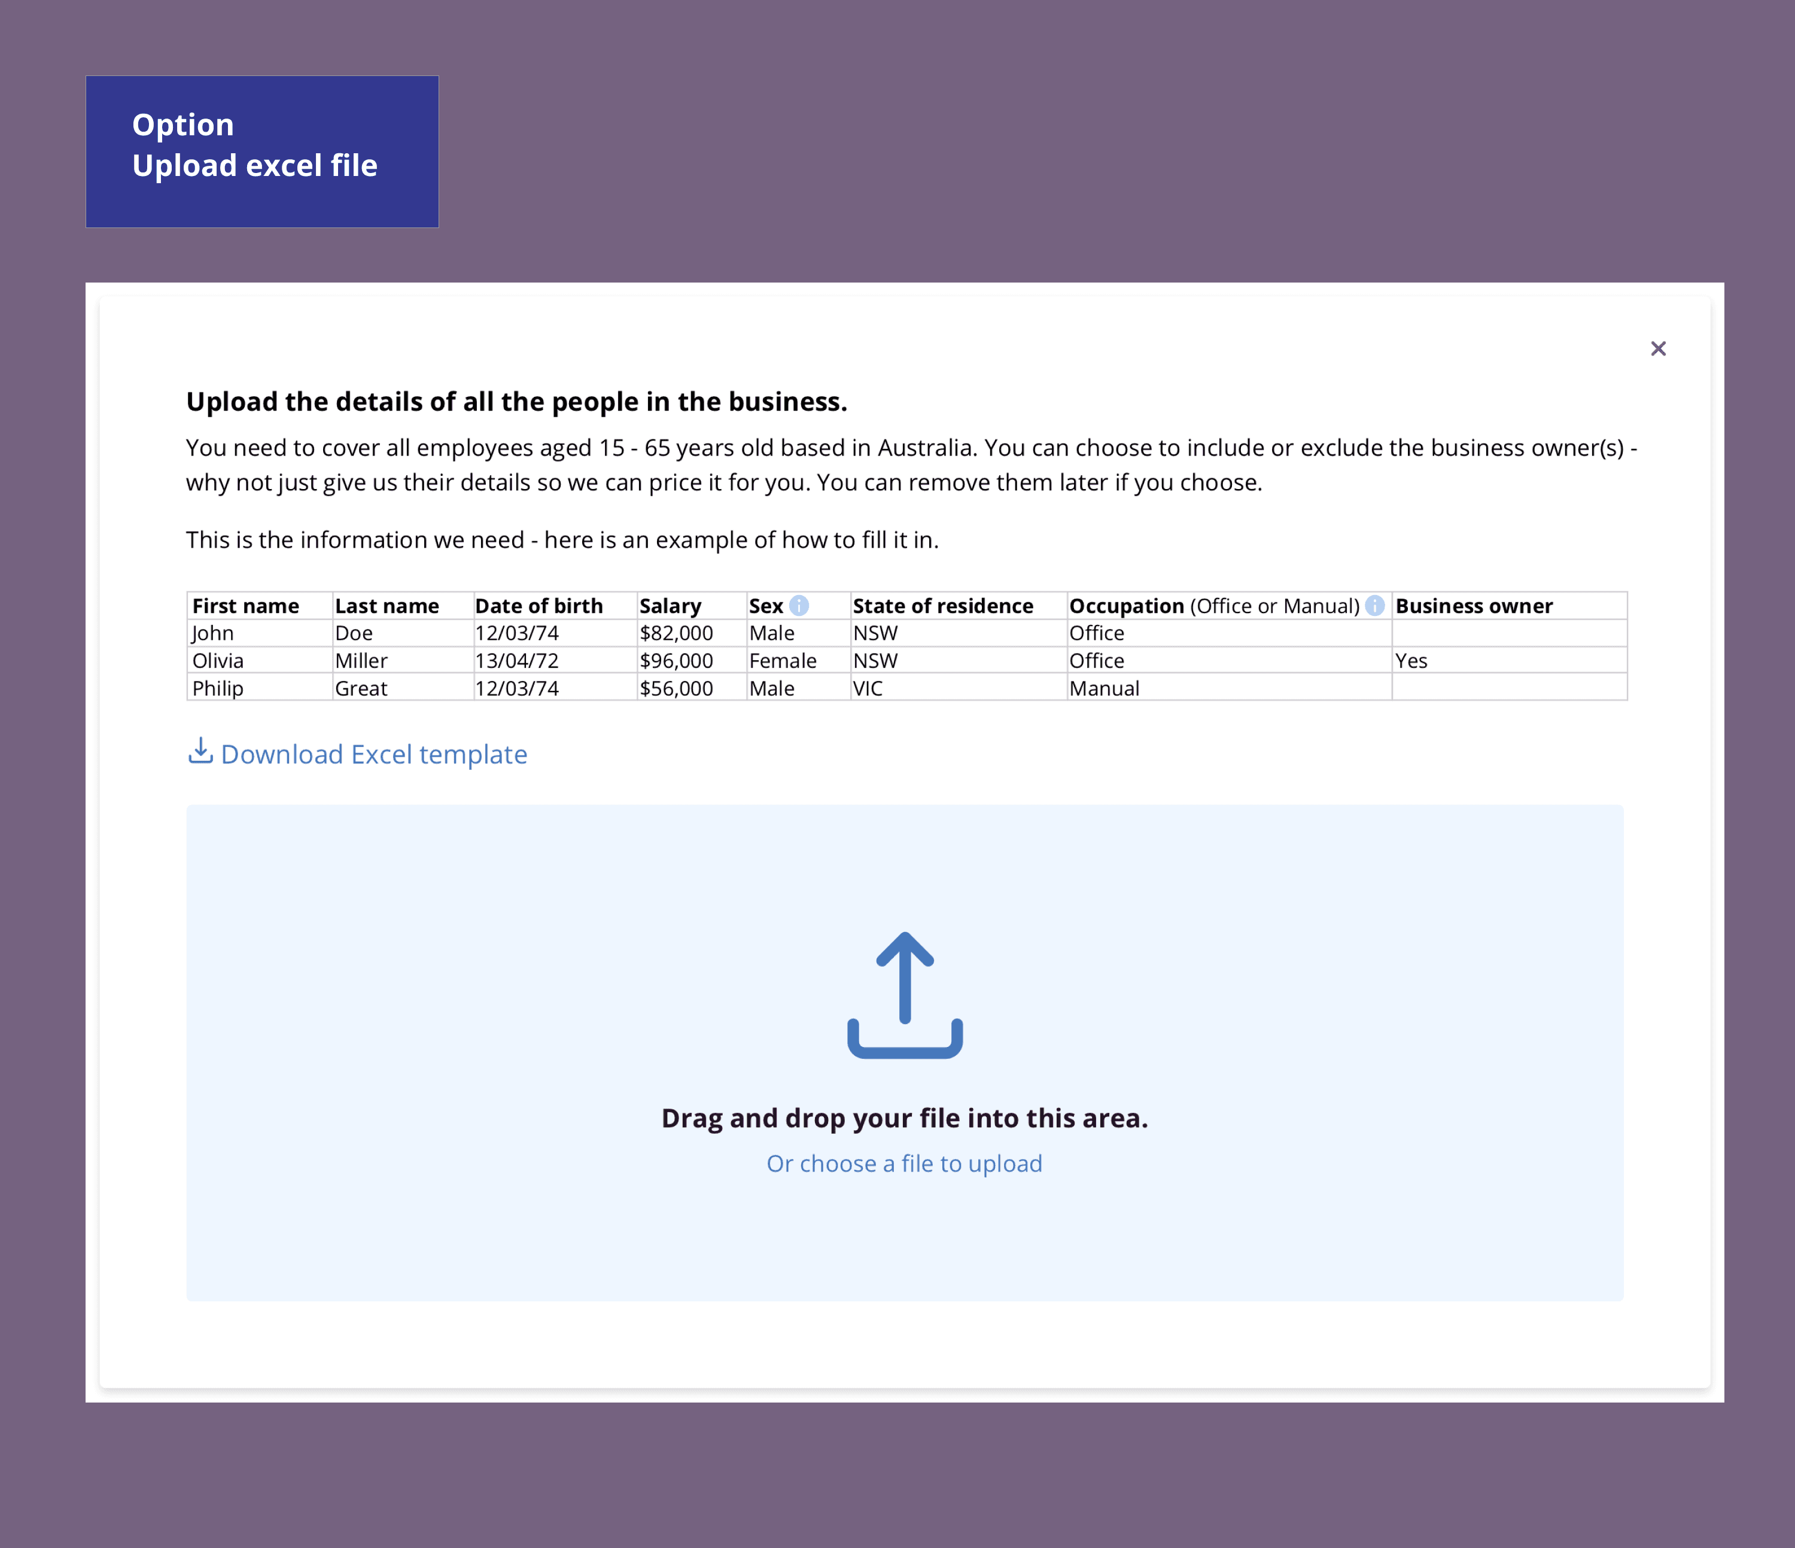This screenshot has height=1548, width=1795.
Task: Click the 'Date of birth' column header
Action: (x=538, y=606)
